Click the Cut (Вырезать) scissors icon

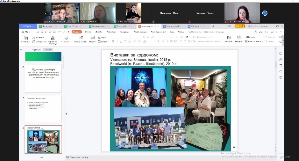click(x=34, y=37)
